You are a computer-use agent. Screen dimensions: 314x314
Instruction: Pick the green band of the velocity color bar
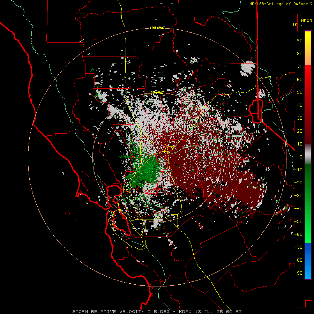point(308,204)
